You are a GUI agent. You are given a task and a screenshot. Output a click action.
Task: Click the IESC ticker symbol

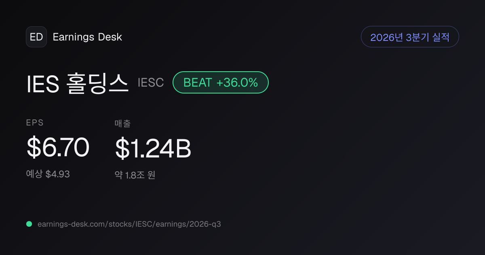tap(151, 83)
